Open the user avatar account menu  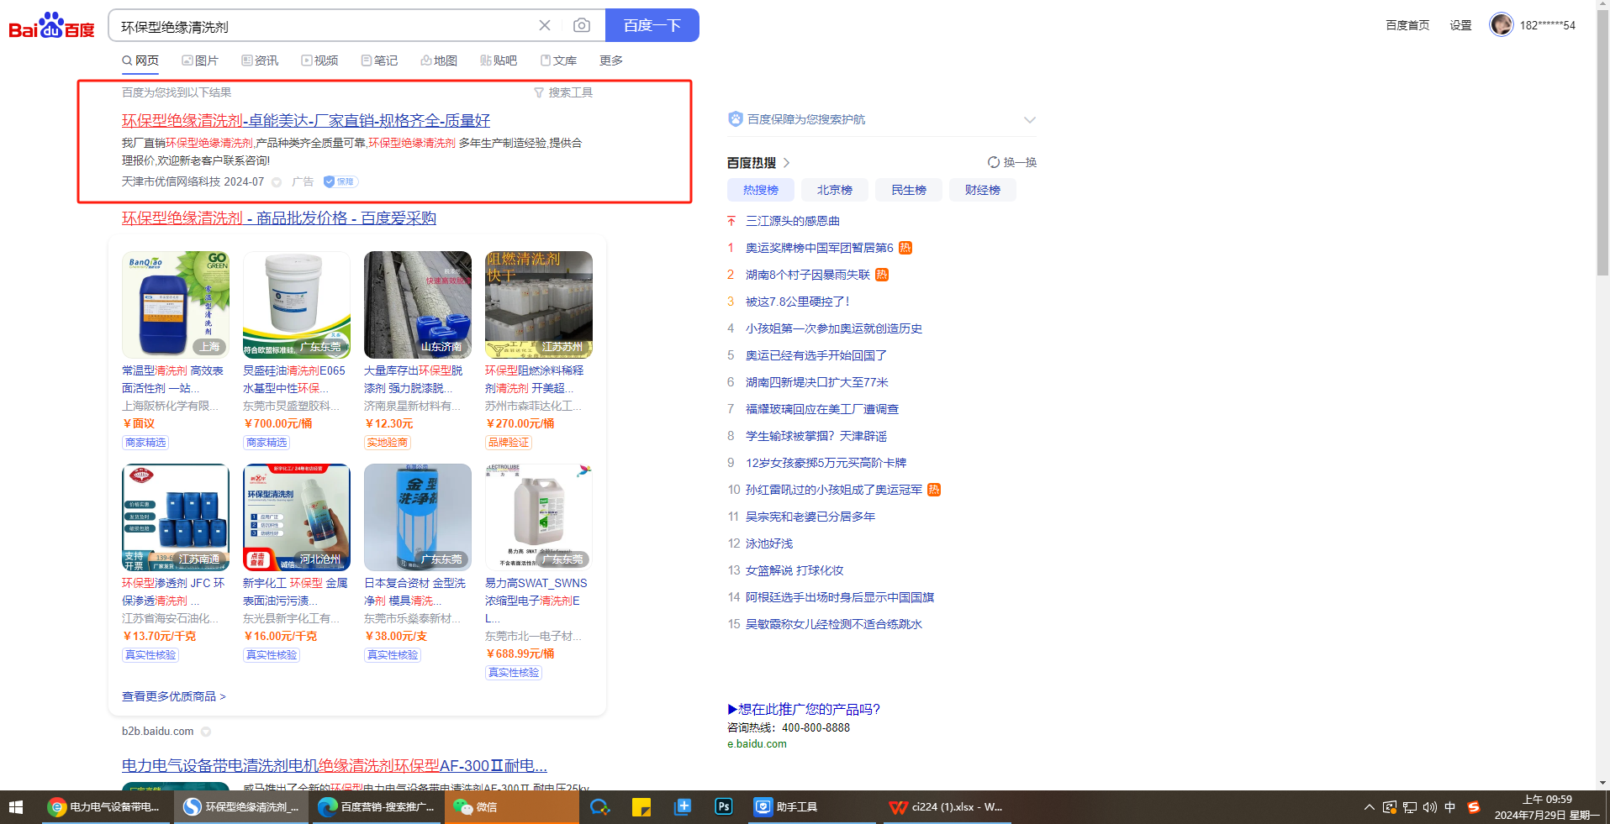(x=1502, y=25)
